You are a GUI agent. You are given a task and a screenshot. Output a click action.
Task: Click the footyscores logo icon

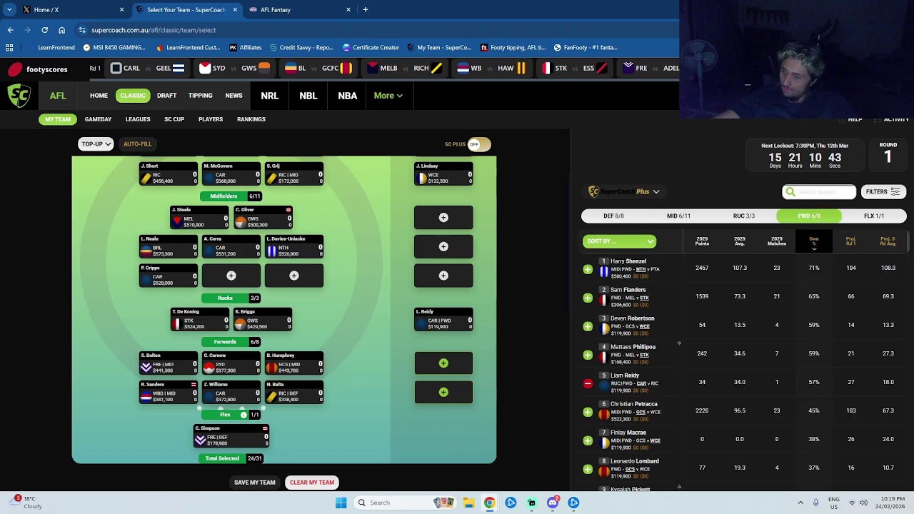[15, 69]
